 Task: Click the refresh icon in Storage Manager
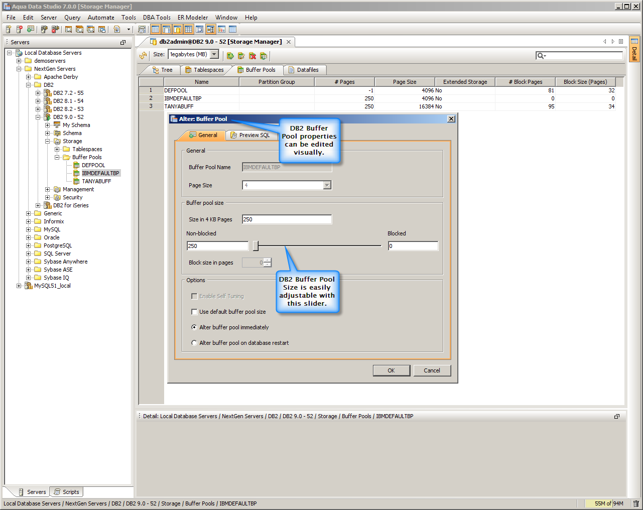(x=143, y=55)
